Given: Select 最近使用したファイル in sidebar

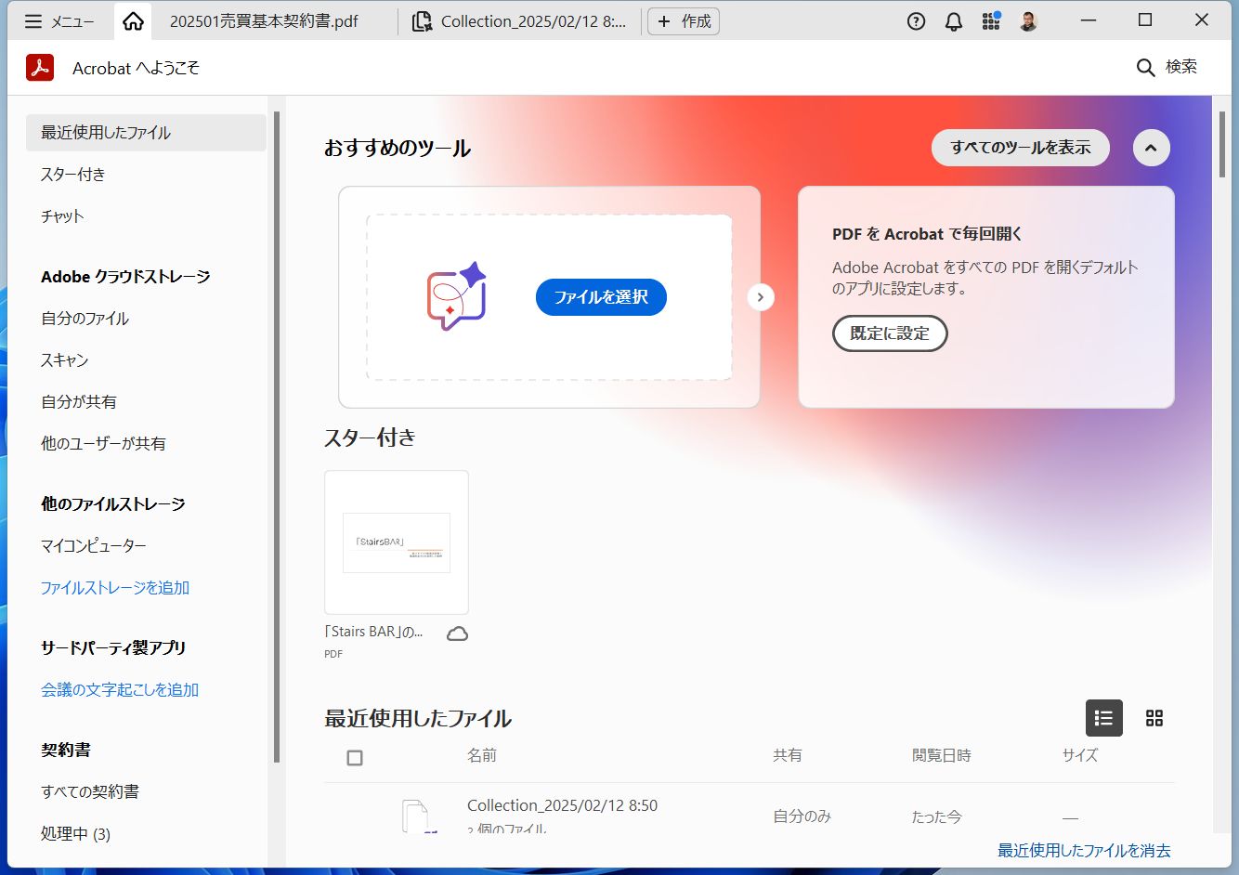Looking at the screenshot, I should coord(146,133).
